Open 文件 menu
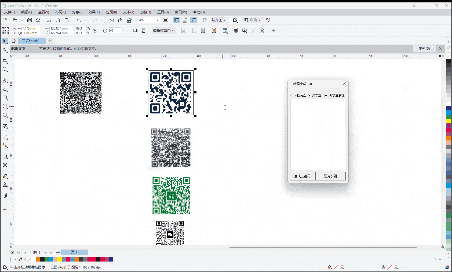This screenshot has width=452, height=272. point(9,12)
